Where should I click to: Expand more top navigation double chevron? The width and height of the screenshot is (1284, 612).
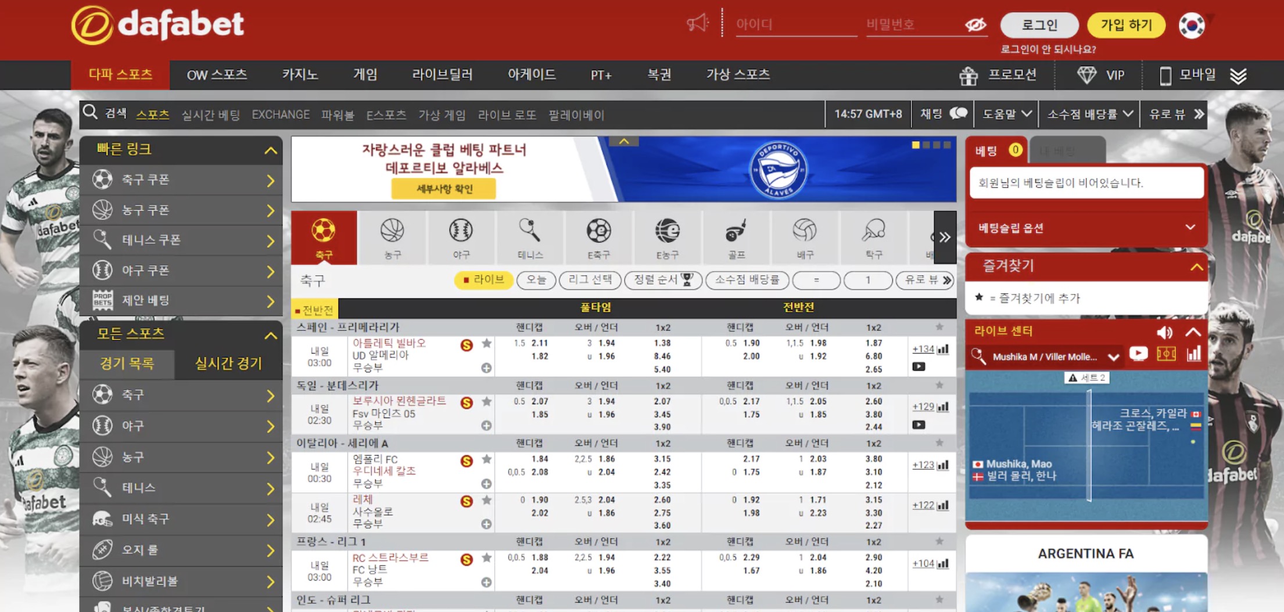coord(1238,75)
